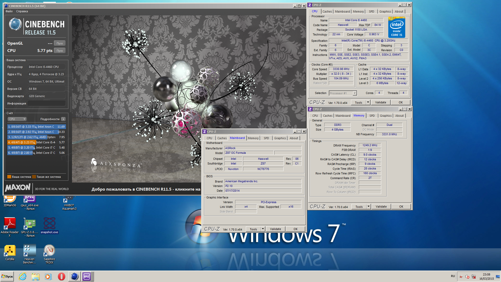The width and height of the screenshot is (501, 282).
Task: Click Validate in the Memory CPU-Z window
Action: [x=381, y=207]
